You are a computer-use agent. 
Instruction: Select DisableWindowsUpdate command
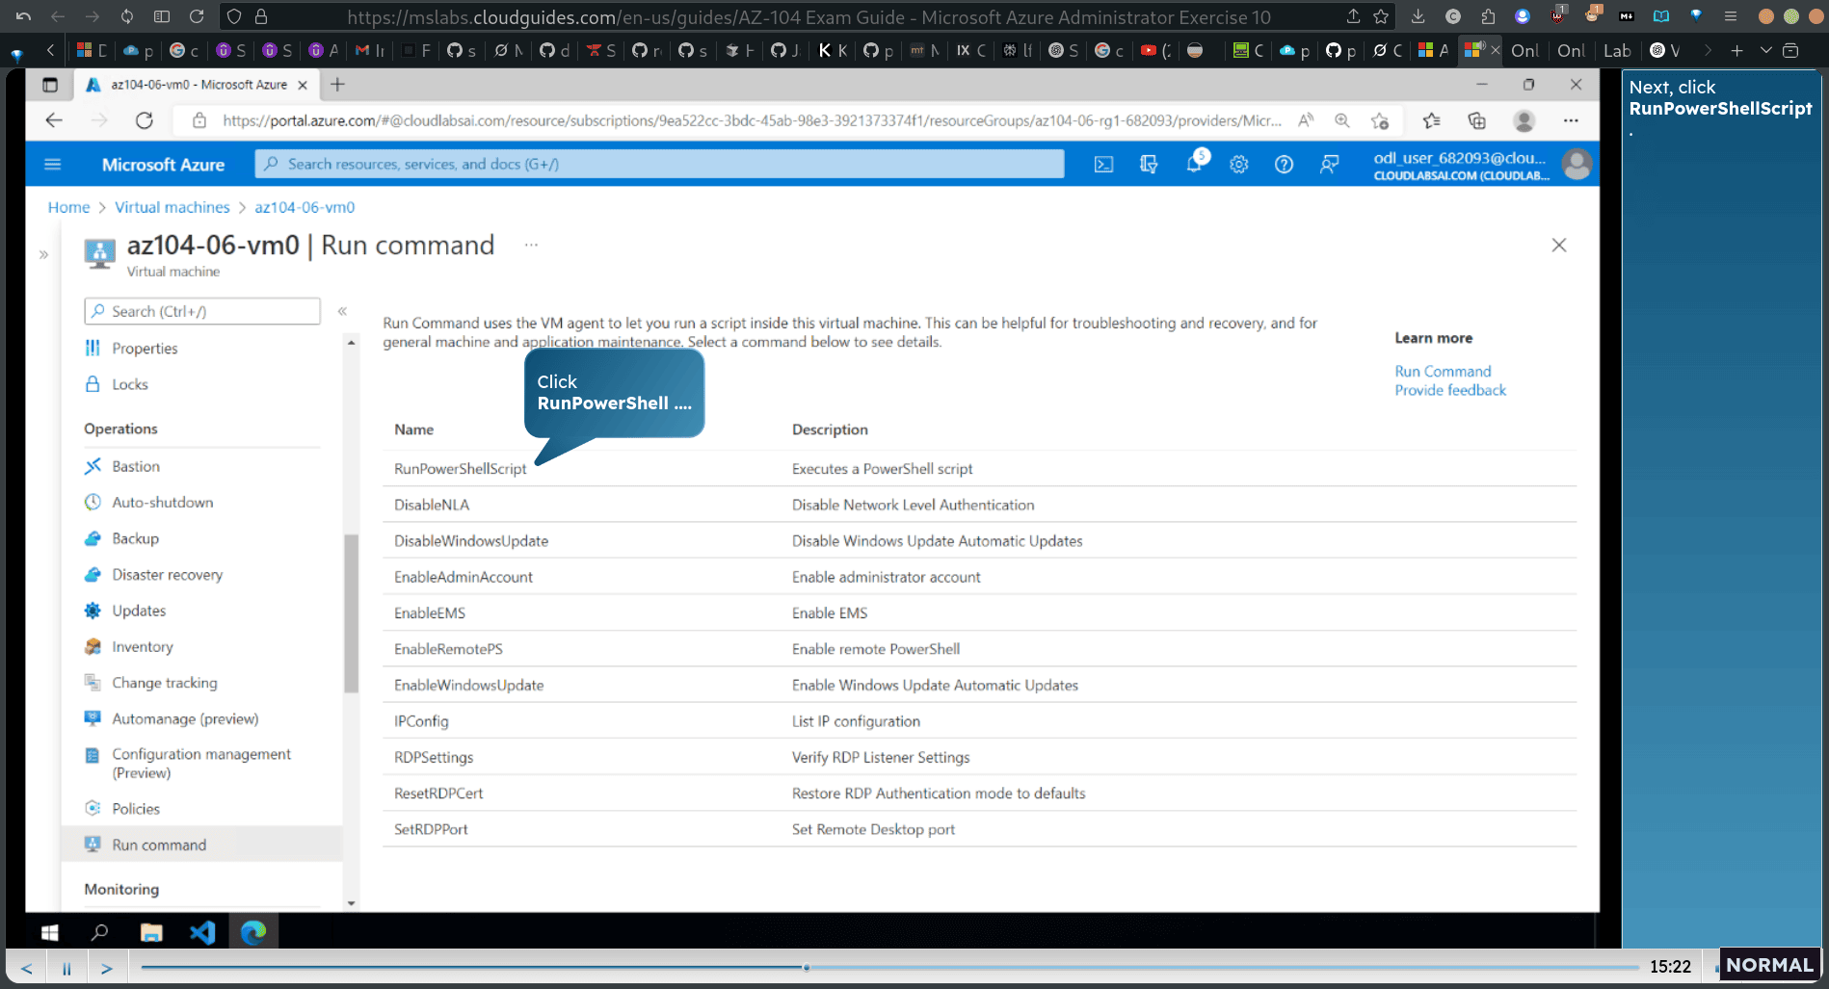coord(471,541)
